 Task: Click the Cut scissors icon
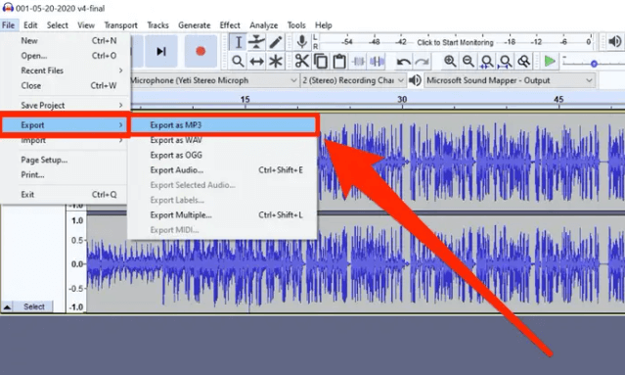tap(301, 62)
